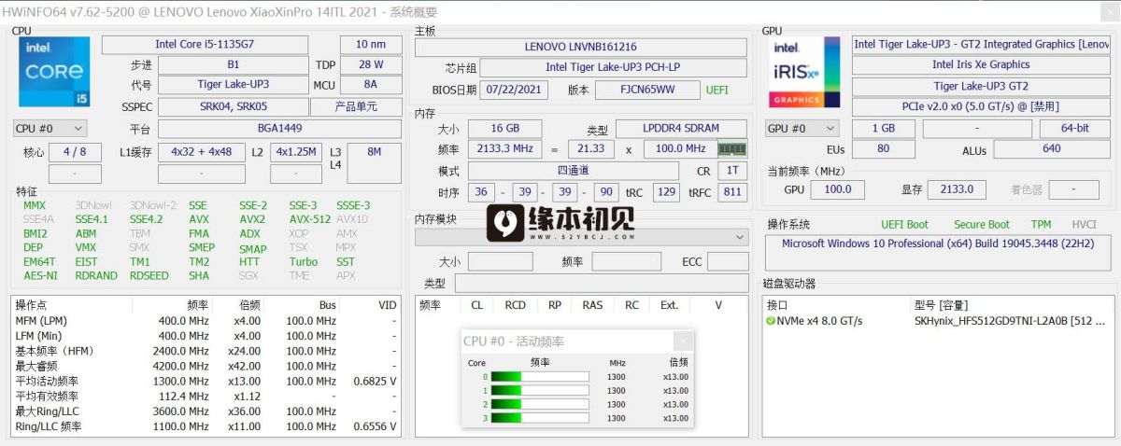The width and height of the screenshot is (1121, 446).
Task: Click the Intel Iris Xe Graphics name field
Action: click(x=981, y=65)
